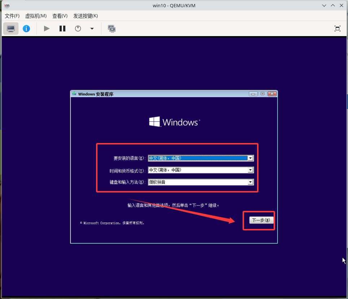348x299 pixels.
Task: Open the 文件(F) menu
Action: (x=12, y=16)
